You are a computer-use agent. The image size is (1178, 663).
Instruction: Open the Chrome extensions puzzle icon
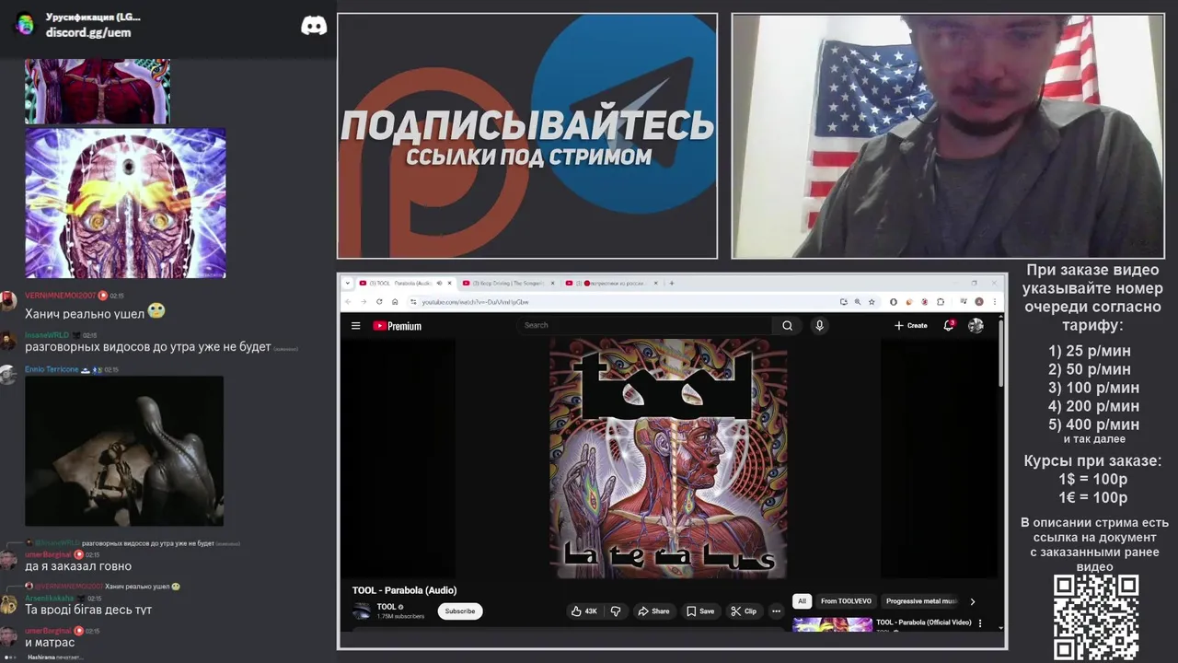click(941, 301)
